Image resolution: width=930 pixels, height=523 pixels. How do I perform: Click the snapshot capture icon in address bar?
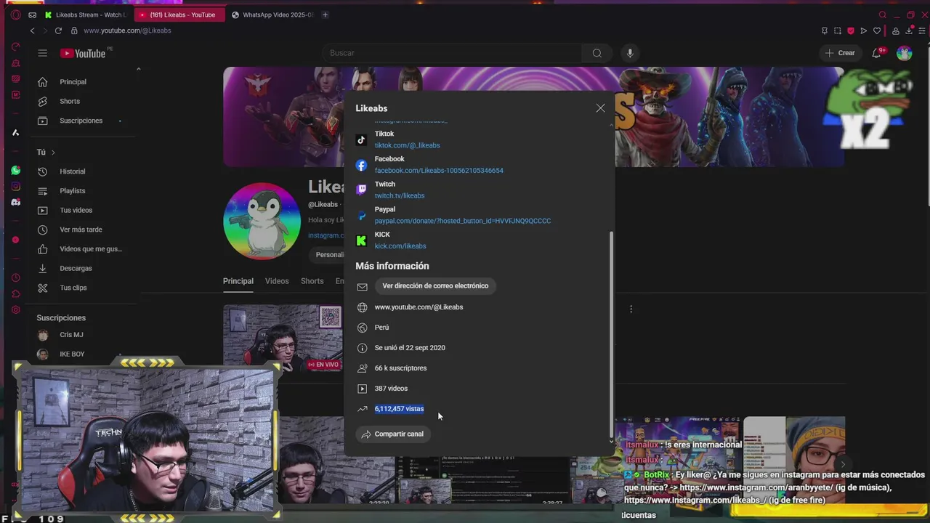(838, 31)
